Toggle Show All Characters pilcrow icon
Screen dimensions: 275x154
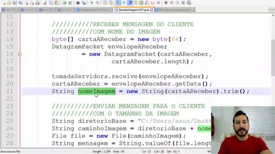tap(124, 3)
